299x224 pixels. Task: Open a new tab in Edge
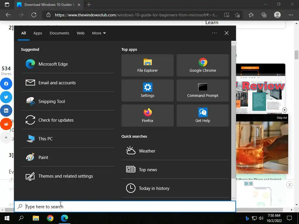[x=89, y=5]
